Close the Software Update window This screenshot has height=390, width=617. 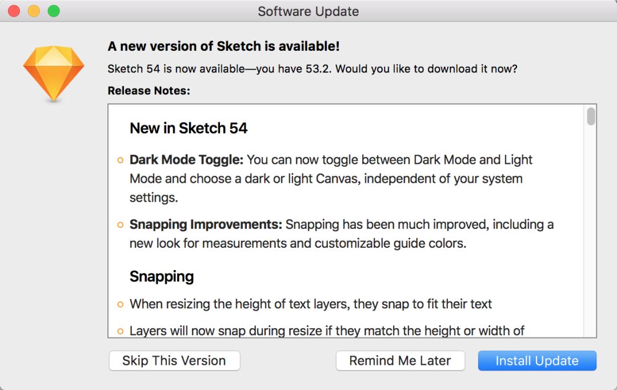pyautogui.click(x=14, y=11)
